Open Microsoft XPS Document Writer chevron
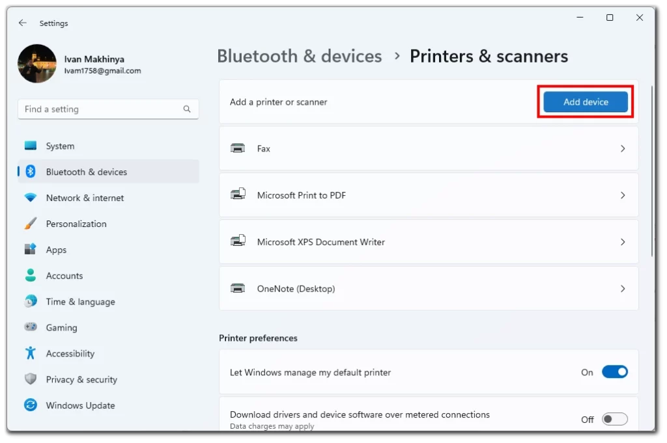This screenshot has height=443, width=667. click(623, 242)
